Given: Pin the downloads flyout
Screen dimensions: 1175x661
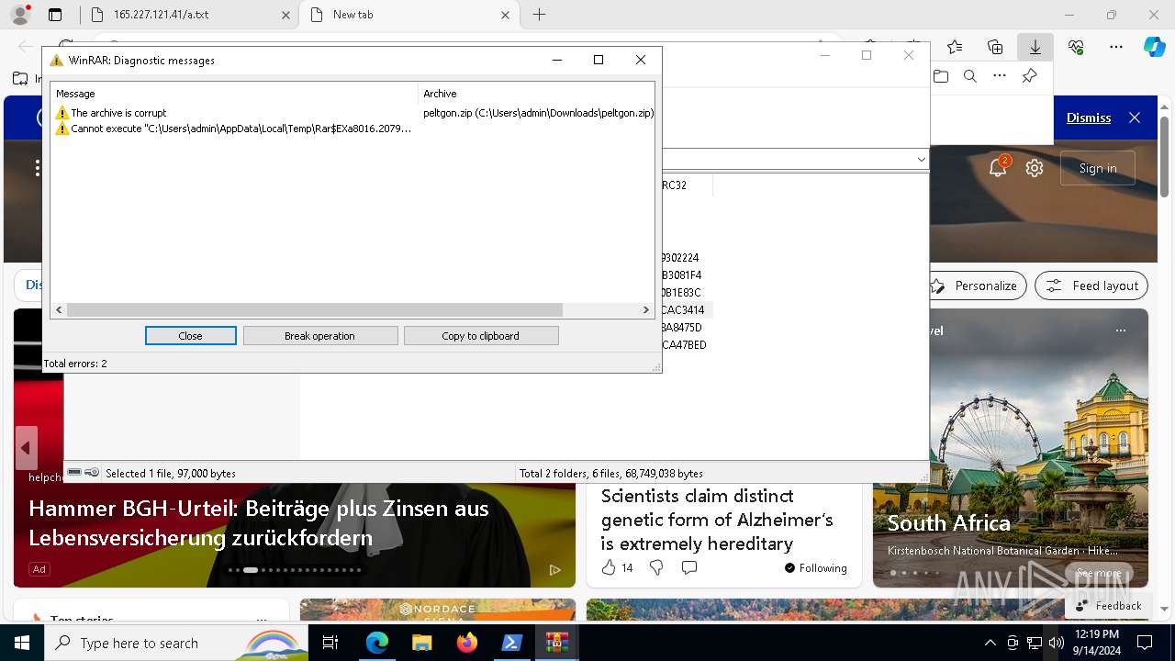Looking at the screenshot, I should (x=1029, y=76).
